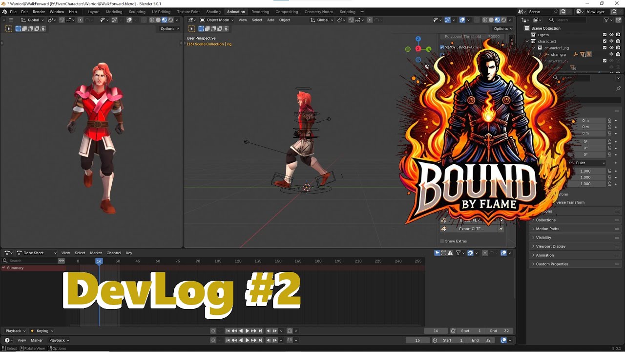
Task: Open Dope Sheet mode dropdown
Action: click(x=37, y=253)
